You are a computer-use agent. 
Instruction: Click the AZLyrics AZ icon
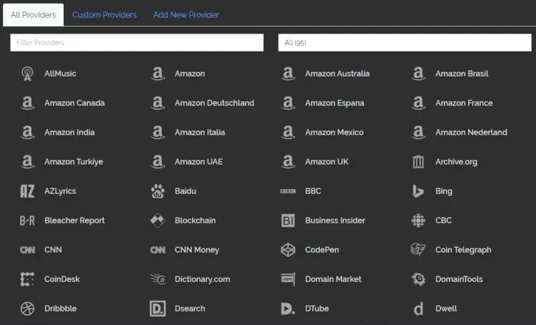pos(27,191)
